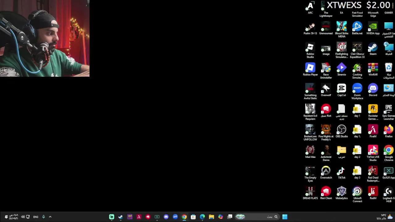Open NVIDIA App desktop shortcut
The height and width of the screenshot is (222, 395).
(x=373, y=28)
